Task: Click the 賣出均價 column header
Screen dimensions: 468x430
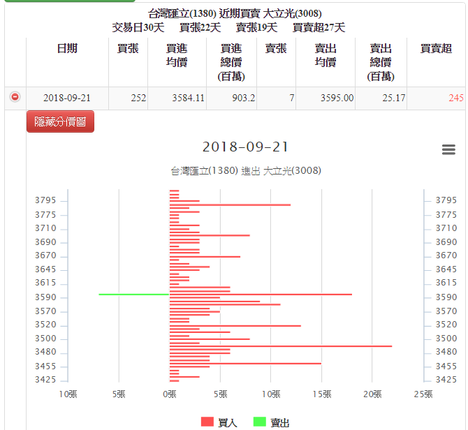Action: pos(325,55)
